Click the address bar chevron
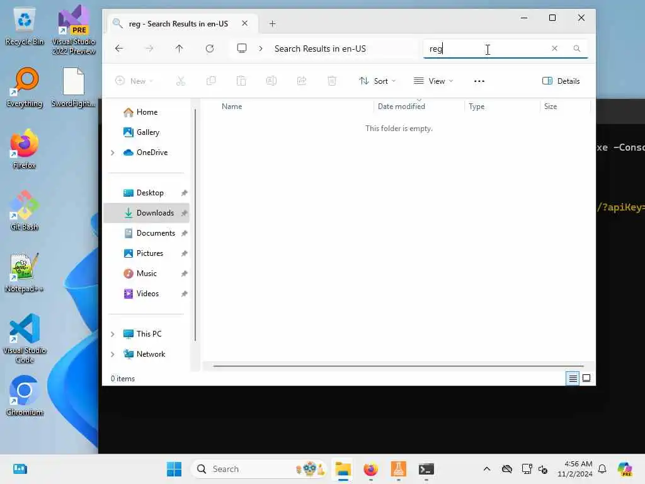The image size is (645, 484). (261, 49)
